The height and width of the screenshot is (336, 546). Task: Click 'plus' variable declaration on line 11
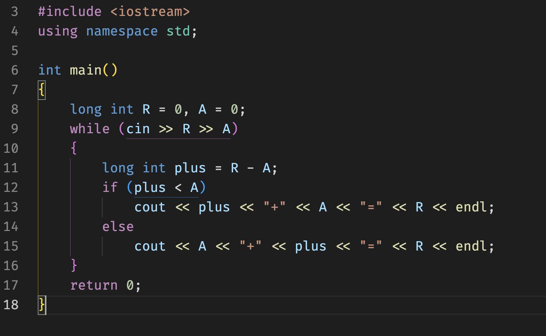point(190,168)
